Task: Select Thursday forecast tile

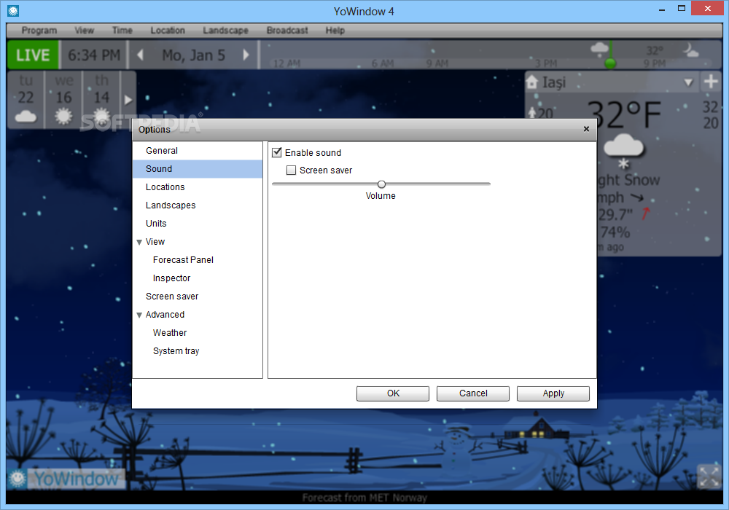Action: pyautogui.click(x=101, y=99)
